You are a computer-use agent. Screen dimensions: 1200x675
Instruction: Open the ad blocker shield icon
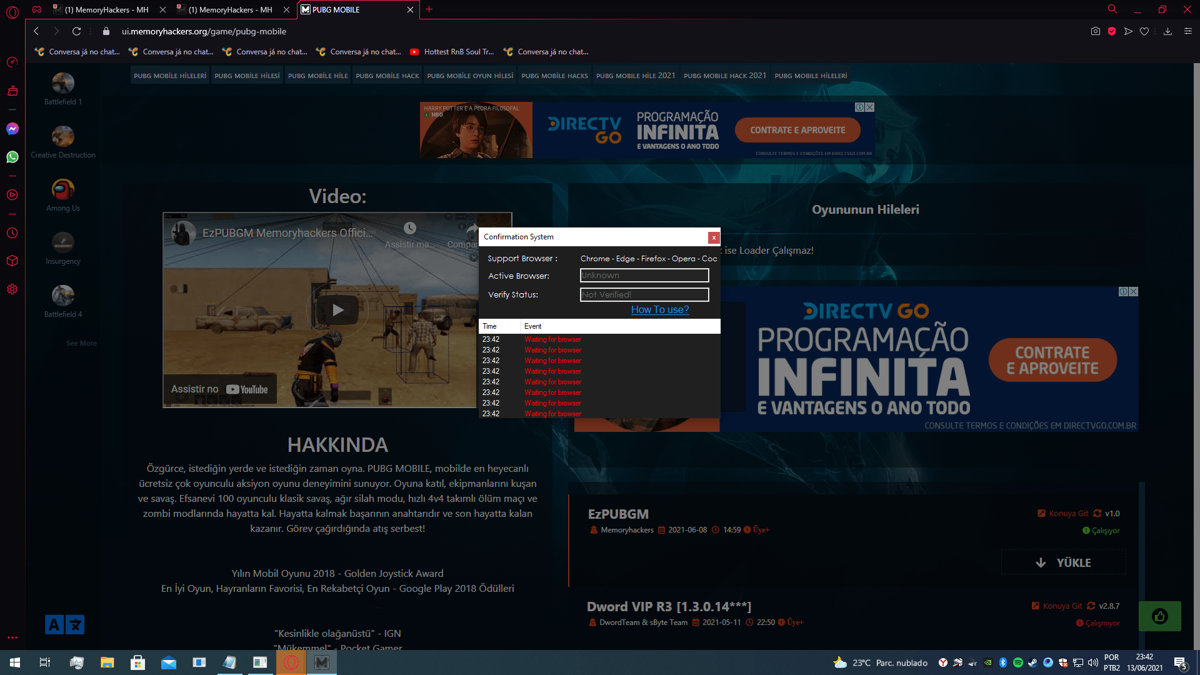pyautogui.click(x=1112, y=31)
